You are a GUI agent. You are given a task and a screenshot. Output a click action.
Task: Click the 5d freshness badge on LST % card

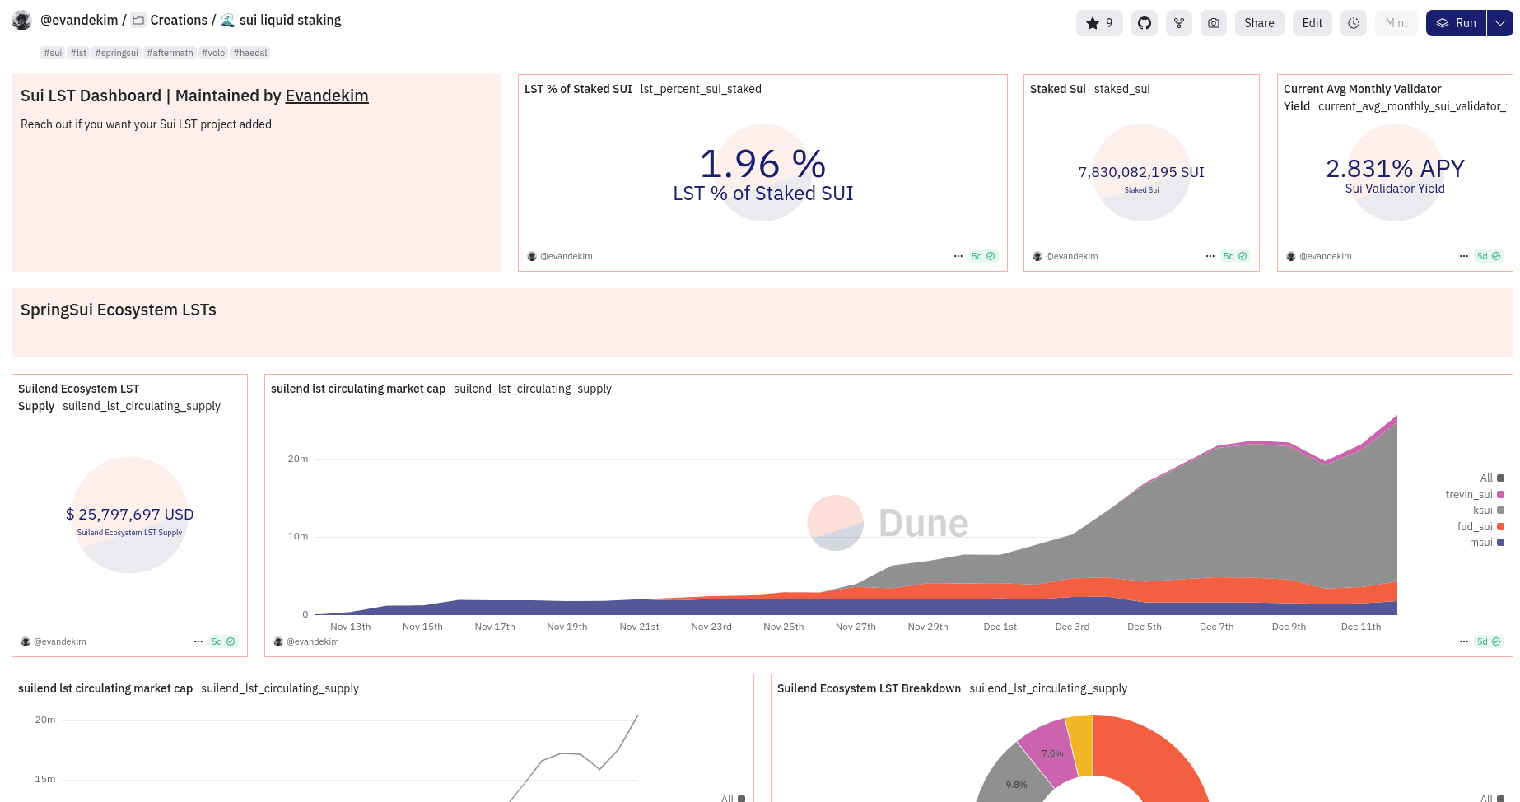(983, 256)
